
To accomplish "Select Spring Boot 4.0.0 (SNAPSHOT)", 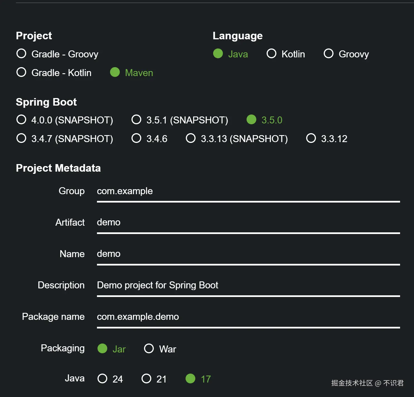I will pos(21,120).
